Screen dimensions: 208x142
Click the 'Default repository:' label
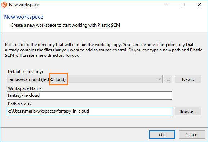[25, 72]
